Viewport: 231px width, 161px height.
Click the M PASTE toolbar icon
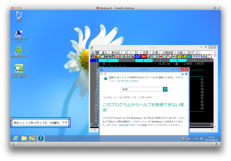coord(199,57)
